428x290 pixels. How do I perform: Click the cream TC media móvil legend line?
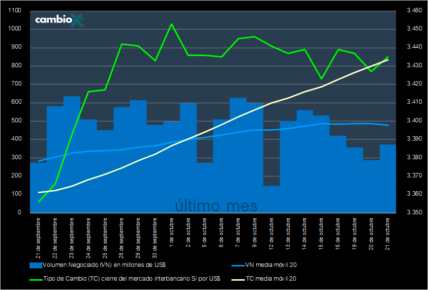(238, 279)
